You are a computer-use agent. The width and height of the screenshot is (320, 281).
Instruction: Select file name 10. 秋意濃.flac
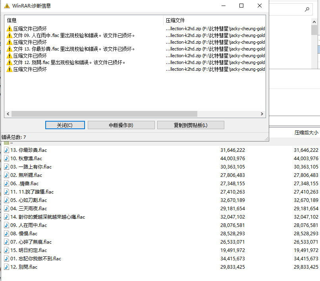[x=26, y=158]
